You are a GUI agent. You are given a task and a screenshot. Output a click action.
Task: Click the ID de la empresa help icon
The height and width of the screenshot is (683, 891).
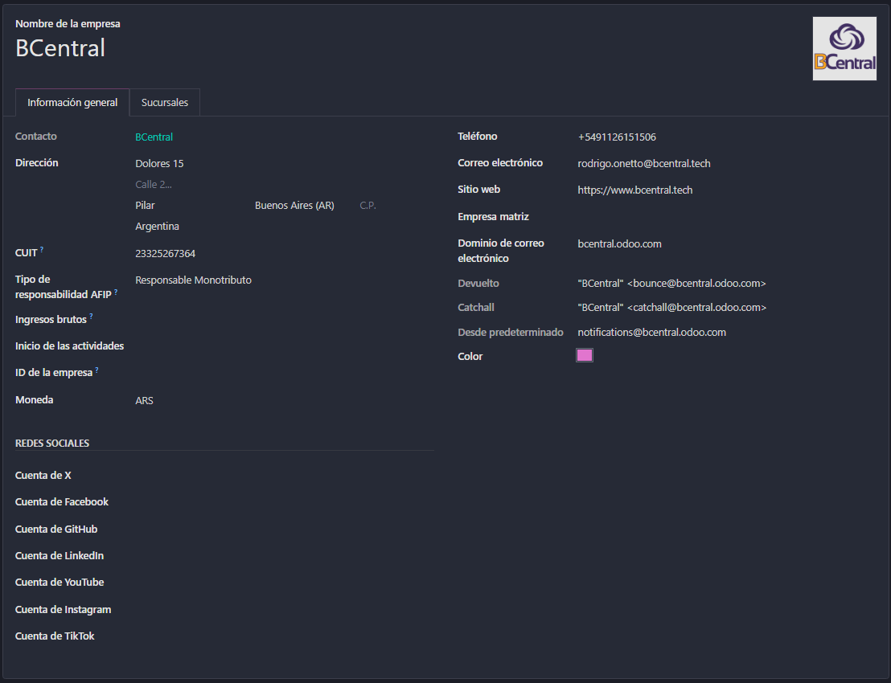[96, 370]
